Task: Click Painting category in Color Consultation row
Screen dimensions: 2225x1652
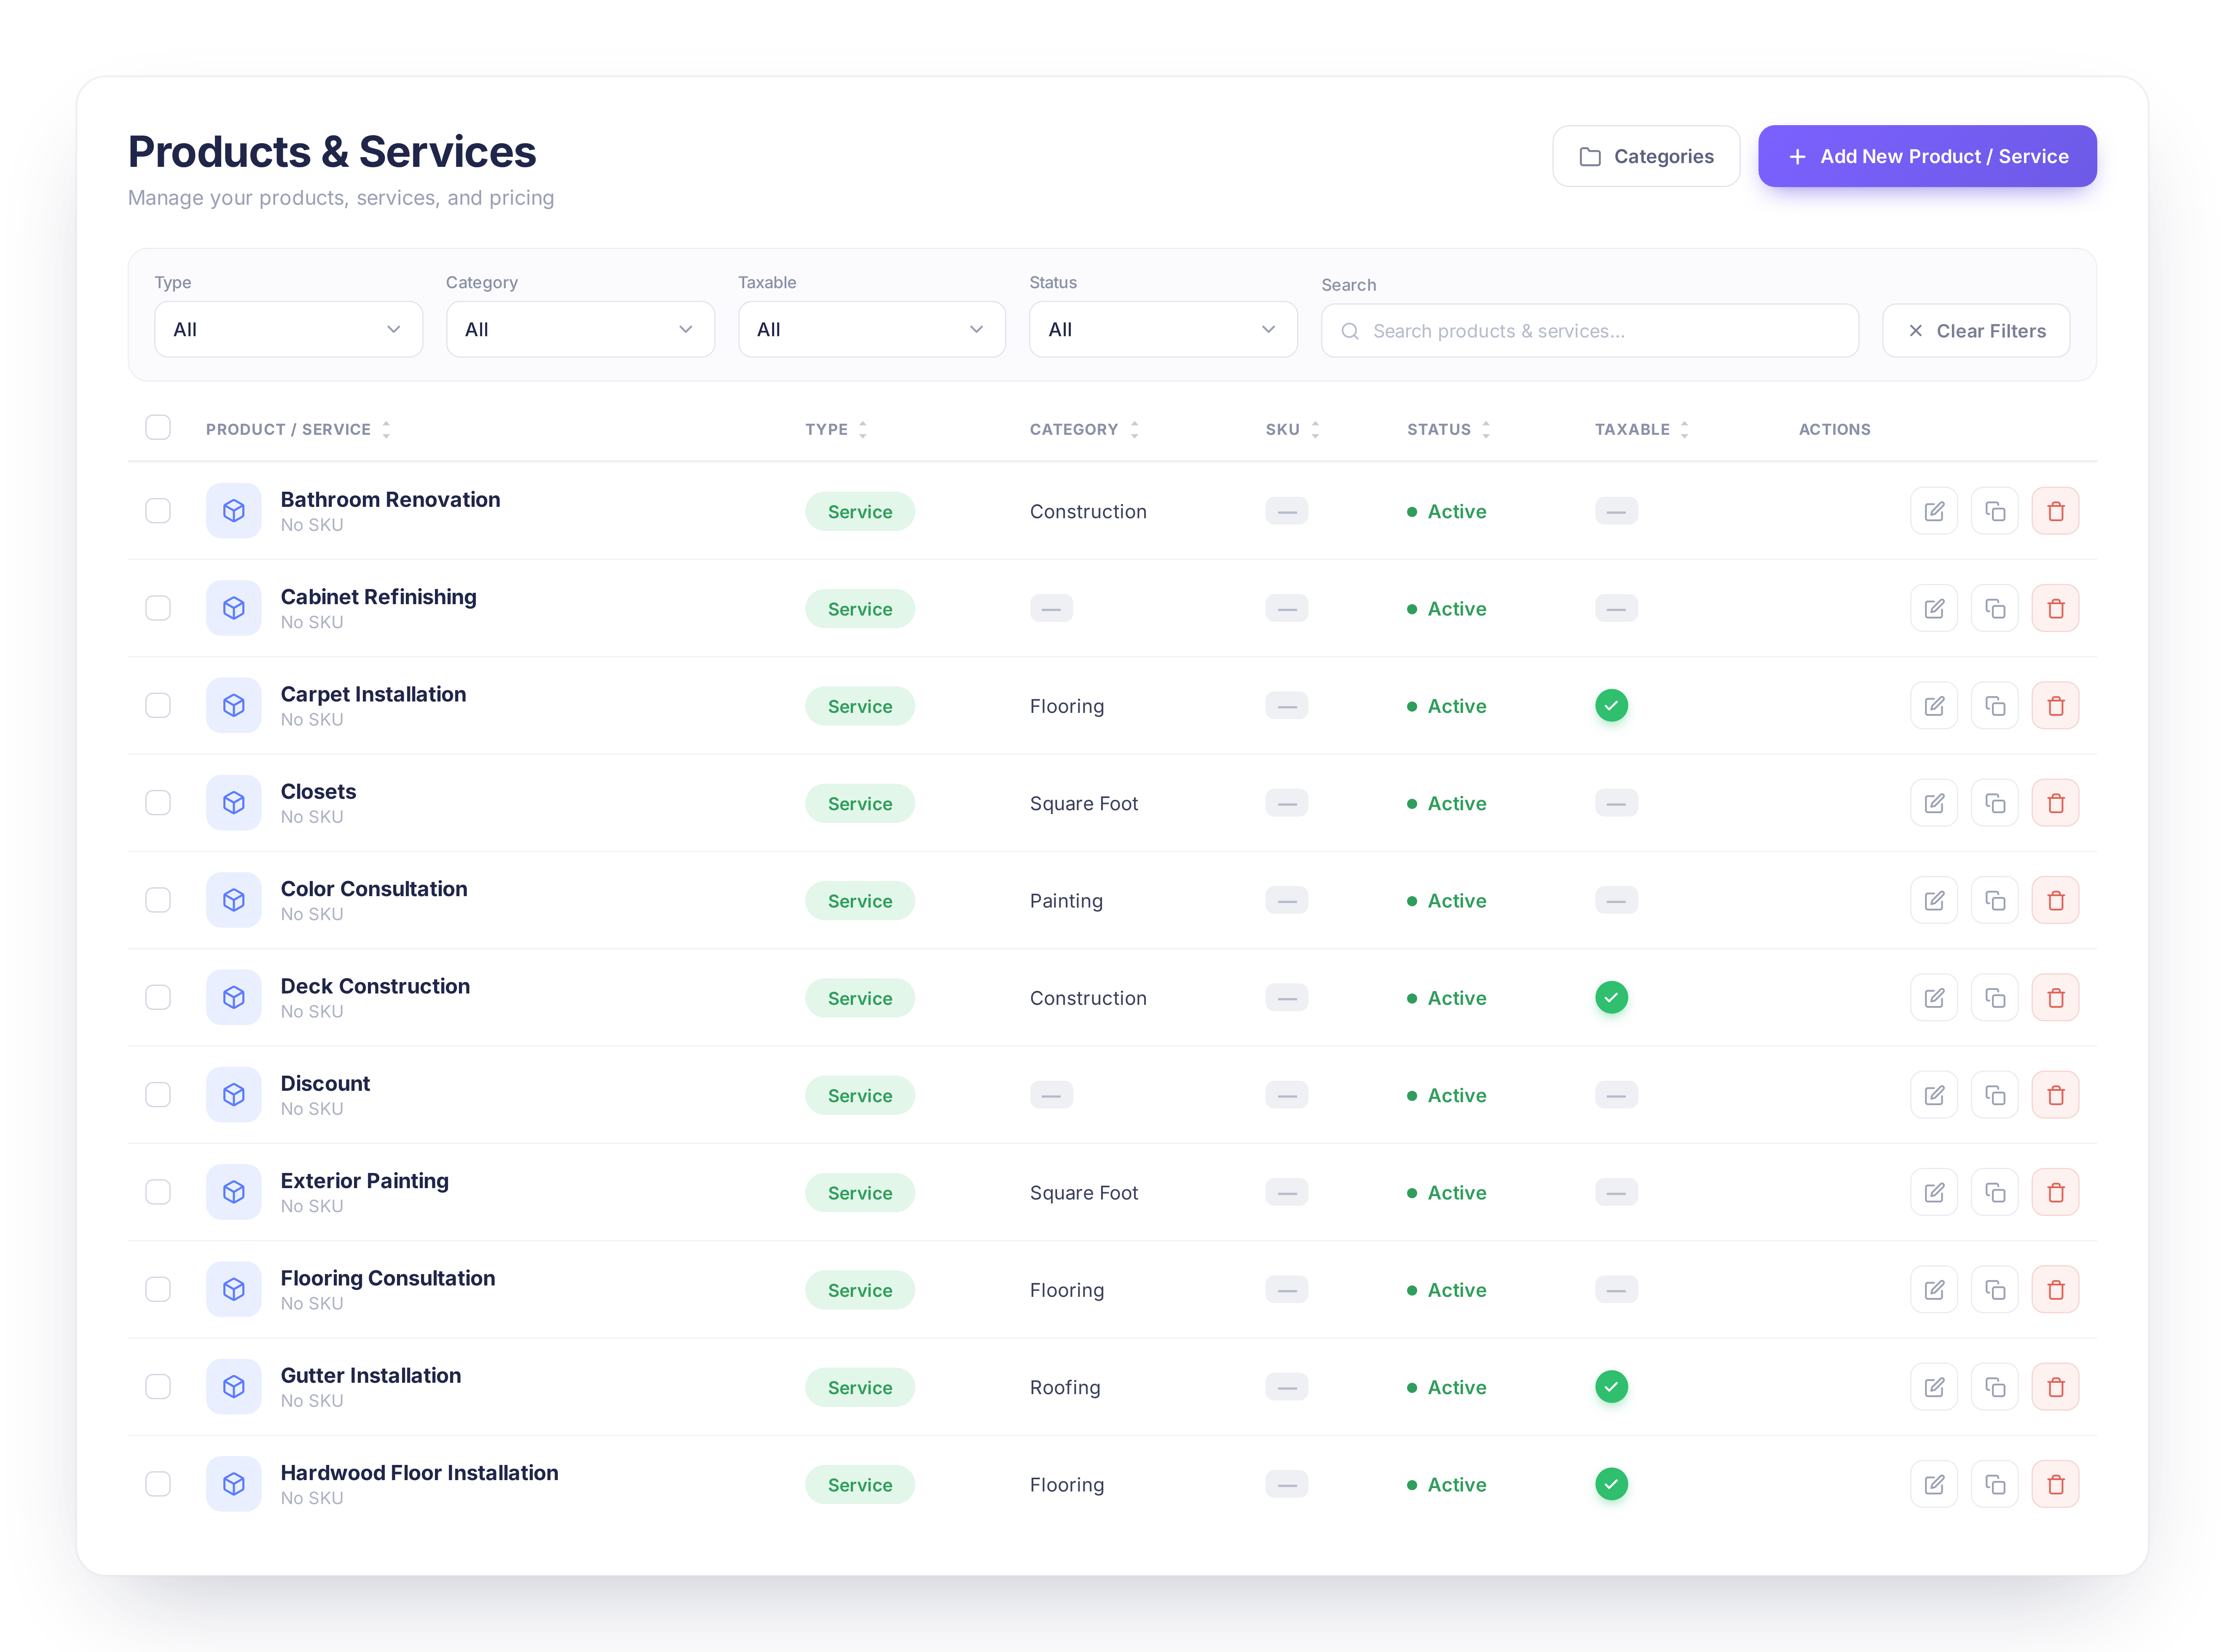Action: pos(1066,901)
